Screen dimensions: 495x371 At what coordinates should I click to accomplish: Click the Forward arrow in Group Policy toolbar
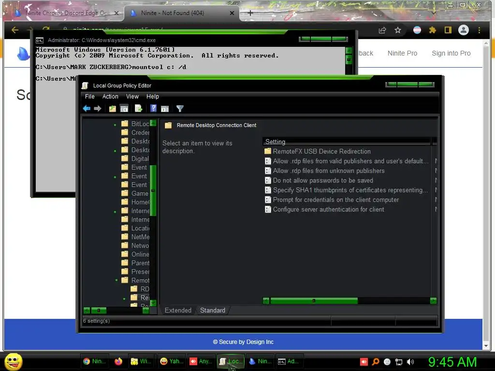(98, 109)
